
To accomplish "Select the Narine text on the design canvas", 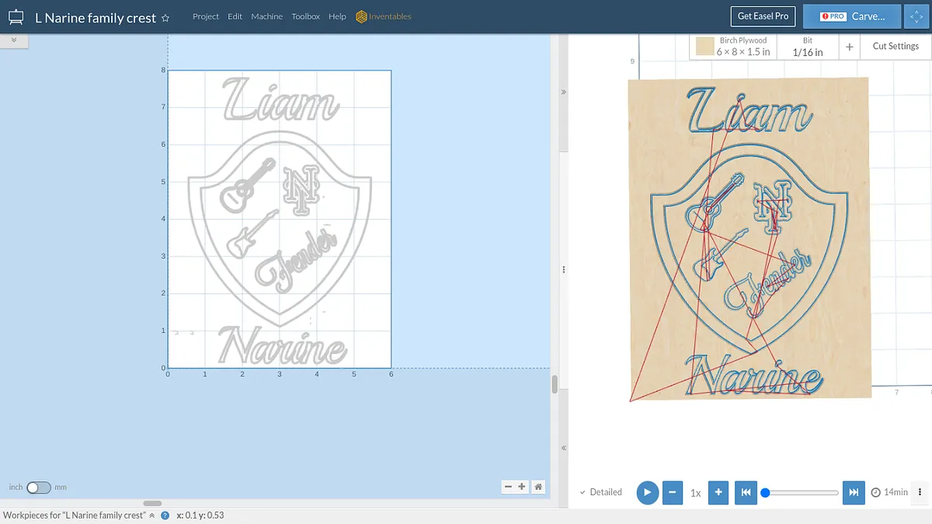I will [281, 346].
